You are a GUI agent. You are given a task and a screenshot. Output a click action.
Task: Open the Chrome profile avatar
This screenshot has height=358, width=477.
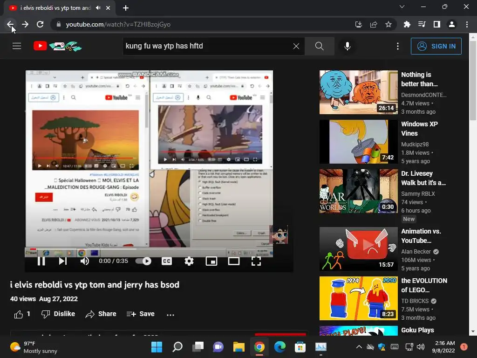click(x=452, y=24)
